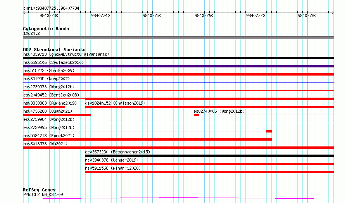
Task: Click esv2739995 (Wong2012b) variant label
Action: tap(49, 127)
